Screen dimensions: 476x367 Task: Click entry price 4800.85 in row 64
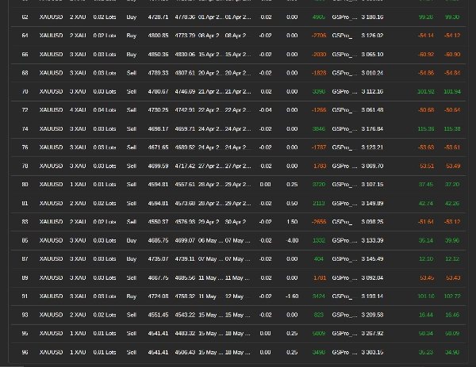click(158, 36)
